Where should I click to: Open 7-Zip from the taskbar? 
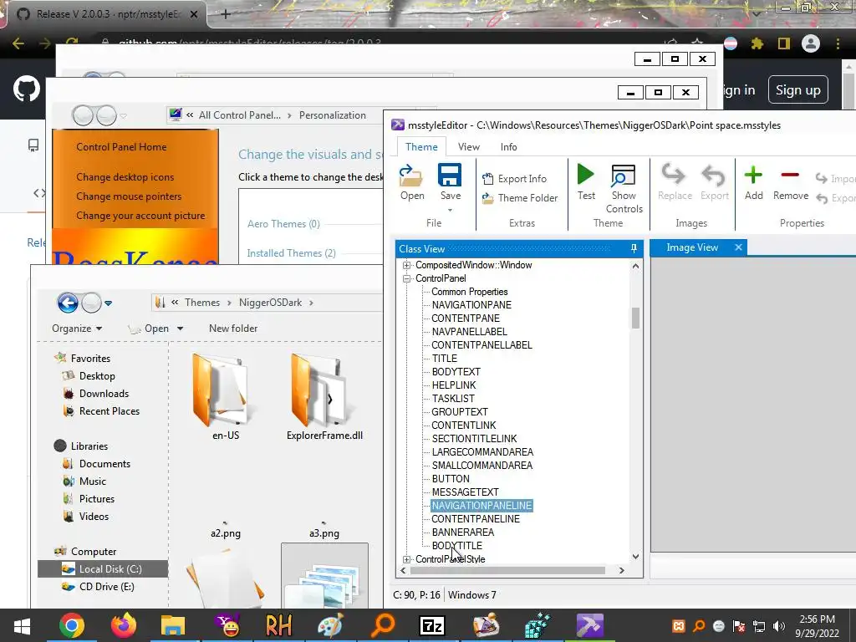tap(432, 625)
